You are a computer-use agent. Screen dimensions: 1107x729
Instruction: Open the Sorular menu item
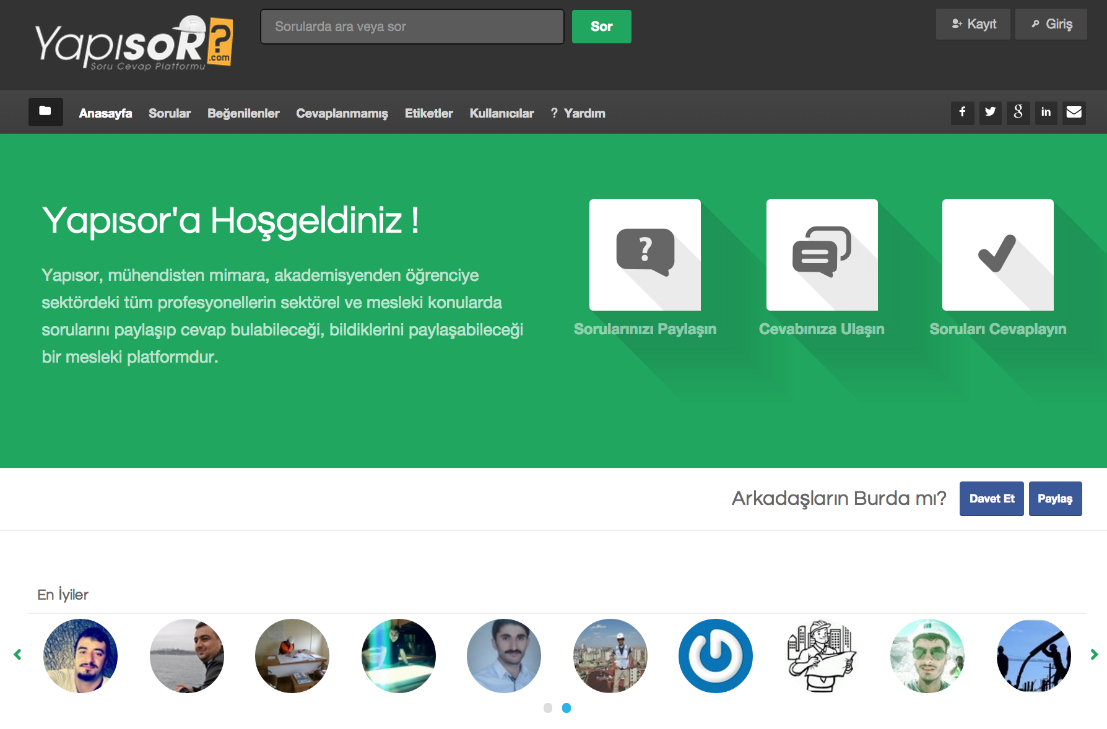[170, 113]
